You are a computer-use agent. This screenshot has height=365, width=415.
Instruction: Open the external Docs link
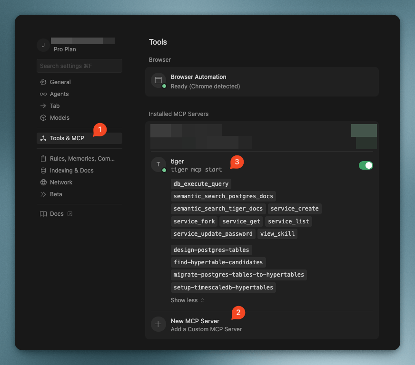[x=57, y=214]
